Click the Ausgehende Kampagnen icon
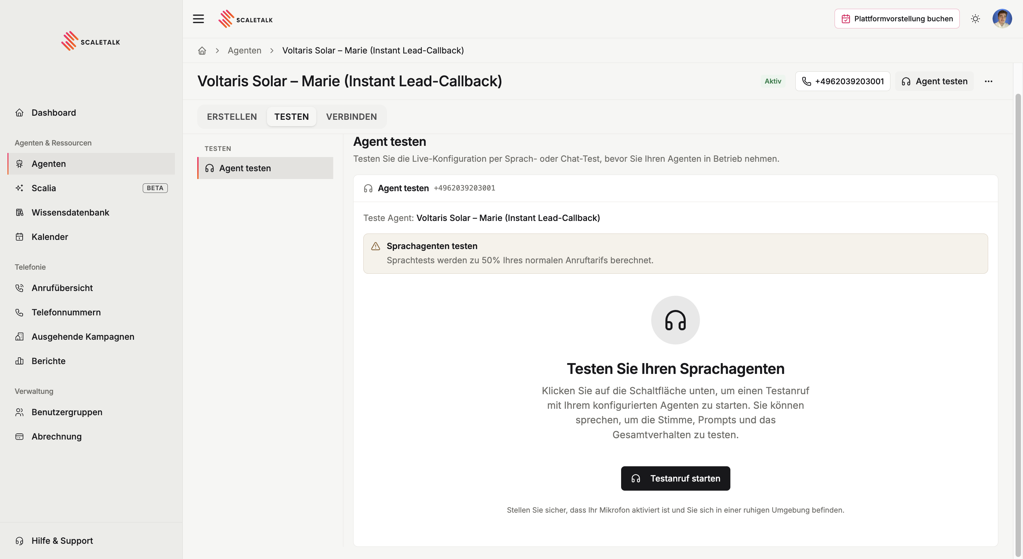This screenshot has height=559, width=1023. click(x=20, y=336)
